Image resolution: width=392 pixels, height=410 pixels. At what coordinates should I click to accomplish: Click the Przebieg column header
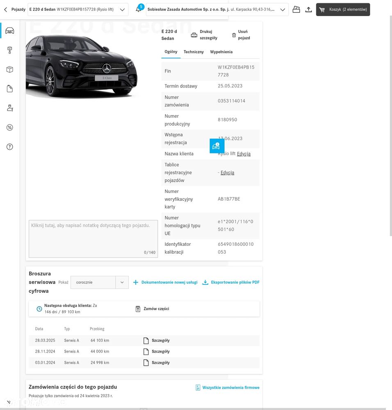pyautogui.click(x=97, y=329)
